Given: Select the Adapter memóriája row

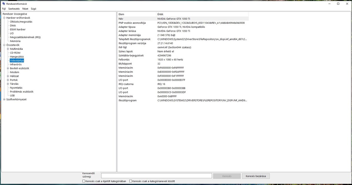Looking at the screenshot, I should pos(183,35).
